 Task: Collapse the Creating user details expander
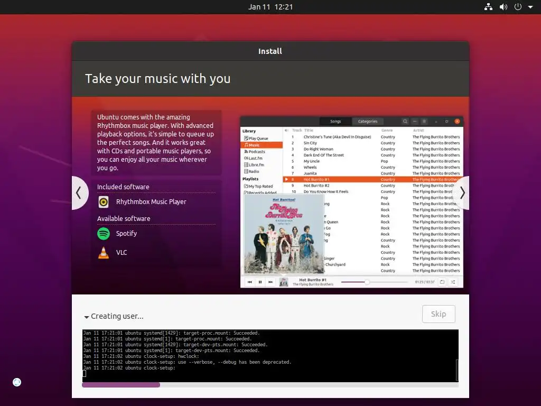click(87, 317)
